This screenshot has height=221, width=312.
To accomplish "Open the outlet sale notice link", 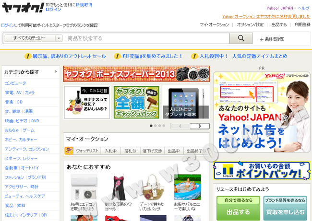I will [69, 56].
